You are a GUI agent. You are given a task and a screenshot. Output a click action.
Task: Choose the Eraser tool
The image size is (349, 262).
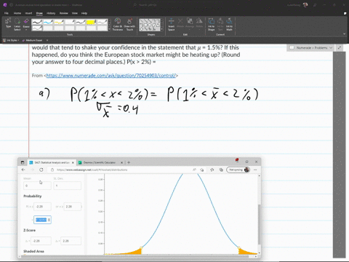(x=26, y=25)
